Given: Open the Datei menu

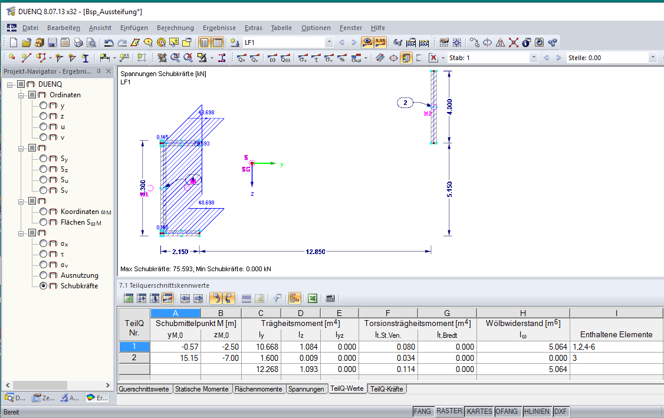Looking at the screenshot, I should (x=30, y=28).
